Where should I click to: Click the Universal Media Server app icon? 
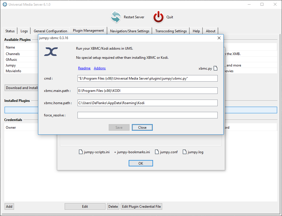click(x=5, y=4)
